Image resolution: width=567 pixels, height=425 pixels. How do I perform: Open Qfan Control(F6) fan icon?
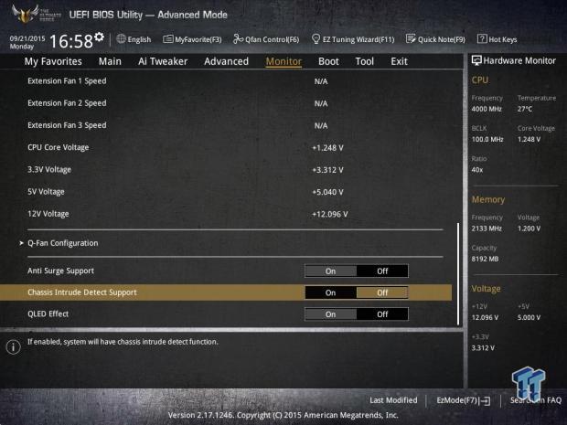coord(238,38)
